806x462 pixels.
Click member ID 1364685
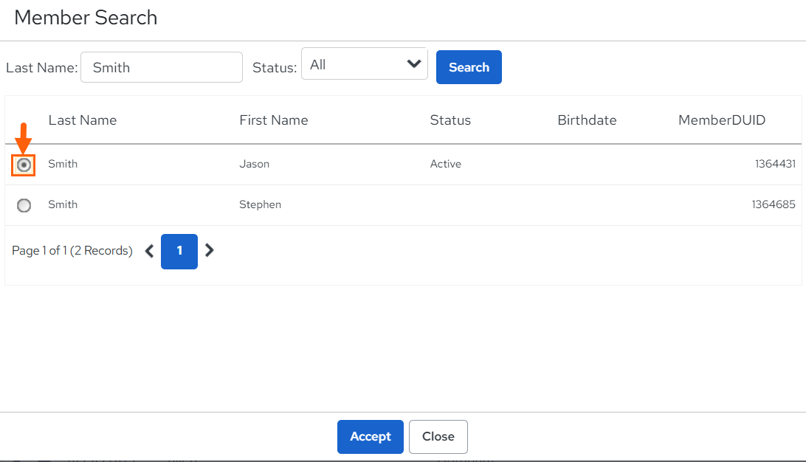pyautogui.click(x=774, y=204)
